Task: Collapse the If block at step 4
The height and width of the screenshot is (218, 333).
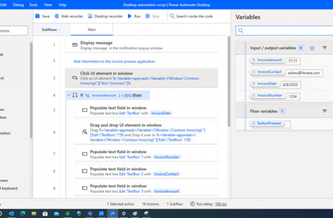Action: [x=69, y=95]
